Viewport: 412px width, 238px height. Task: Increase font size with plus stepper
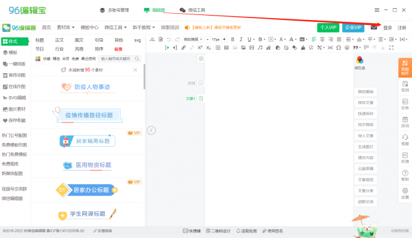click(224, 39)
